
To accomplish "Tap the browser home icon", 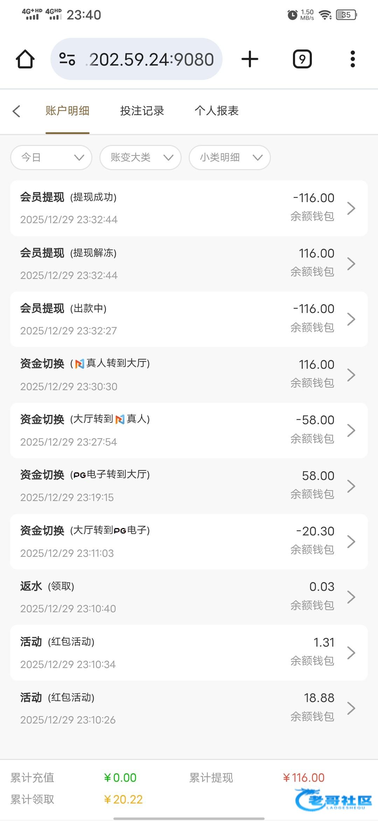I will pyautogui.click(x=25, y=59).
